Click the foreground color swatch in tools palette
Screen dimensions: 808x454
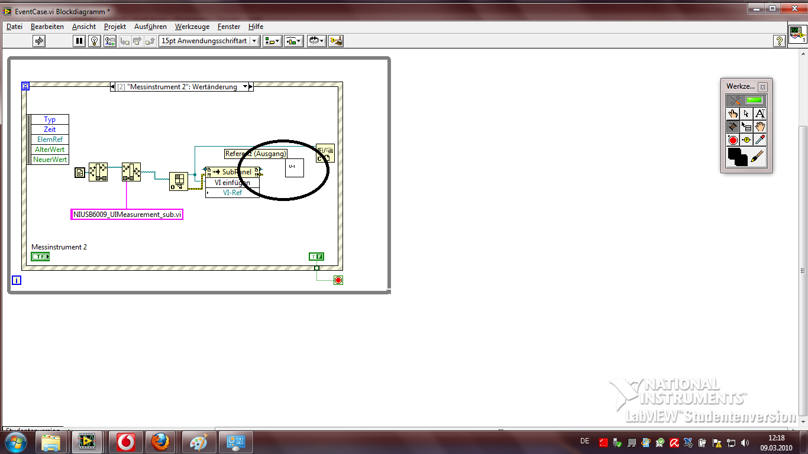[x=733, y=154]
